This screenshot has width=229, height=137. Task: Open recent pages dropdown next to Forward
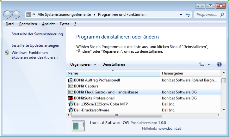click(x=22, y=15)
